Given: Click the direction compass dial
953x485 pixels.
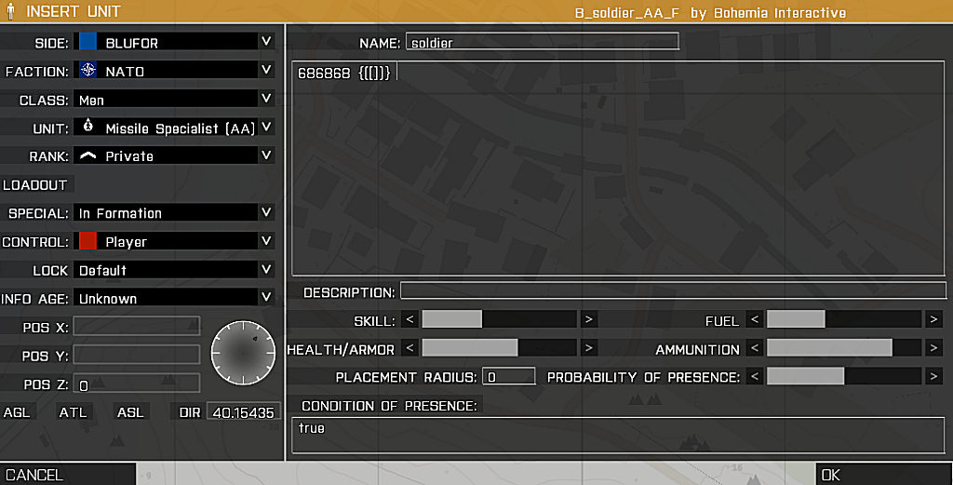Looking at the screenshot, I should click(243, 353).
